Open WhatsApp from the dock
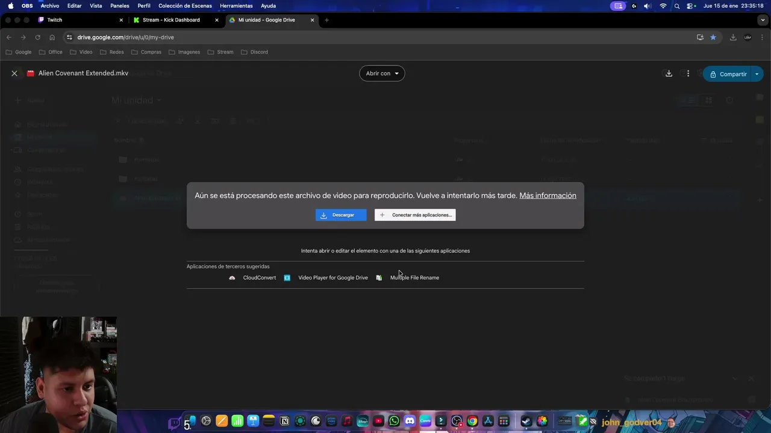The width and height of the screenshot is (771, 433). coord(394,421)
